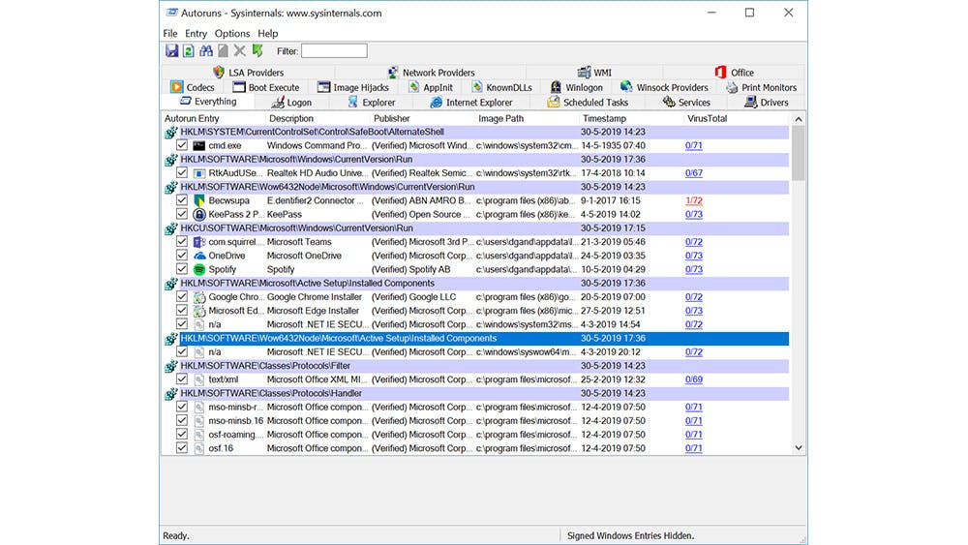Click the OneDrive cloud entry icon
Image resolution: width=968 pixels, height=545 pixels.
coord(199,257)
